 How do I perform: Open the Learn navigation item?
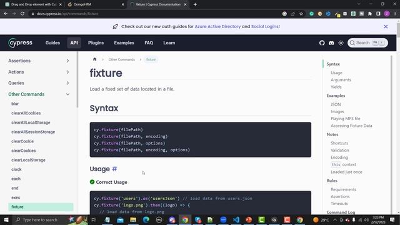tap(169, 43)
